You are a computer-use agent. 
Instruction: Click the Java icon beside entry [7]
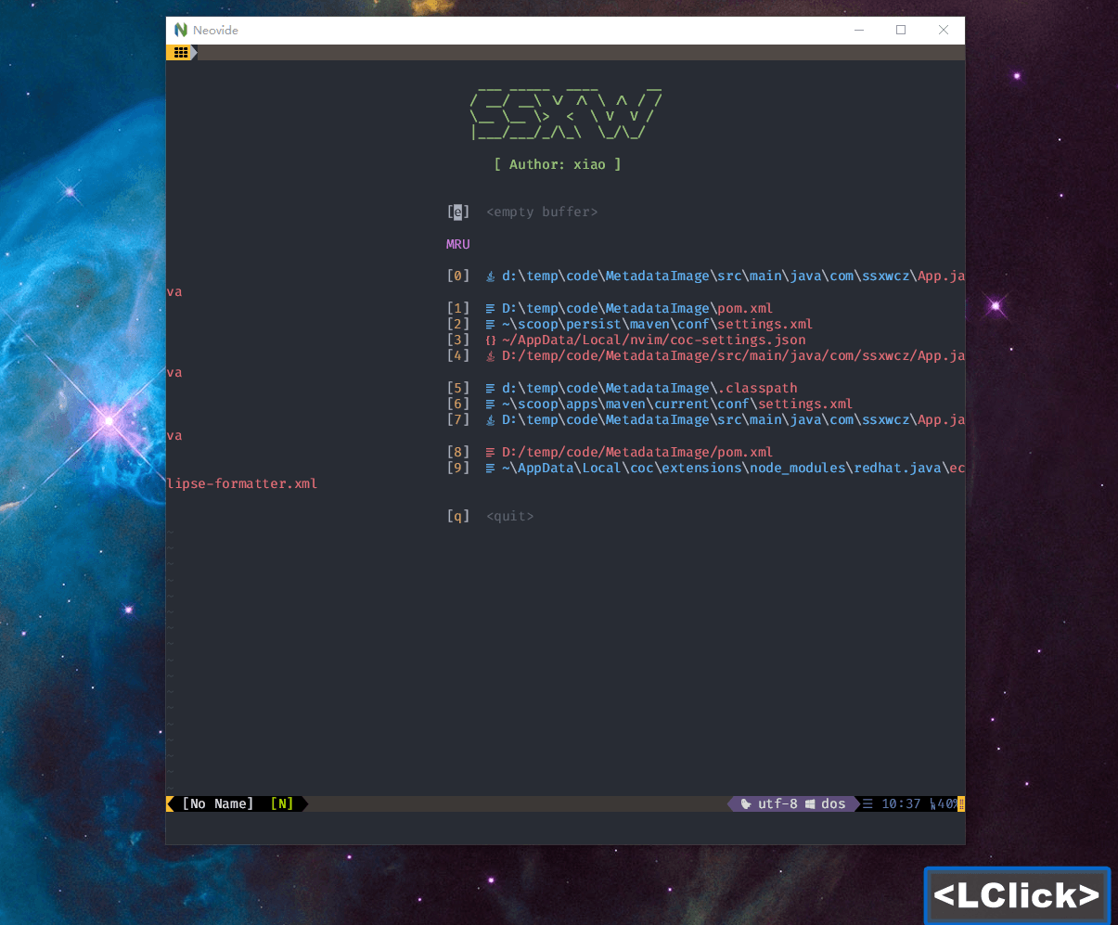pos(491,420)
